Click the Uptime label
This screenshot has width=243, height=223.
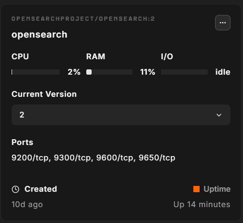(x=217, y=189)
